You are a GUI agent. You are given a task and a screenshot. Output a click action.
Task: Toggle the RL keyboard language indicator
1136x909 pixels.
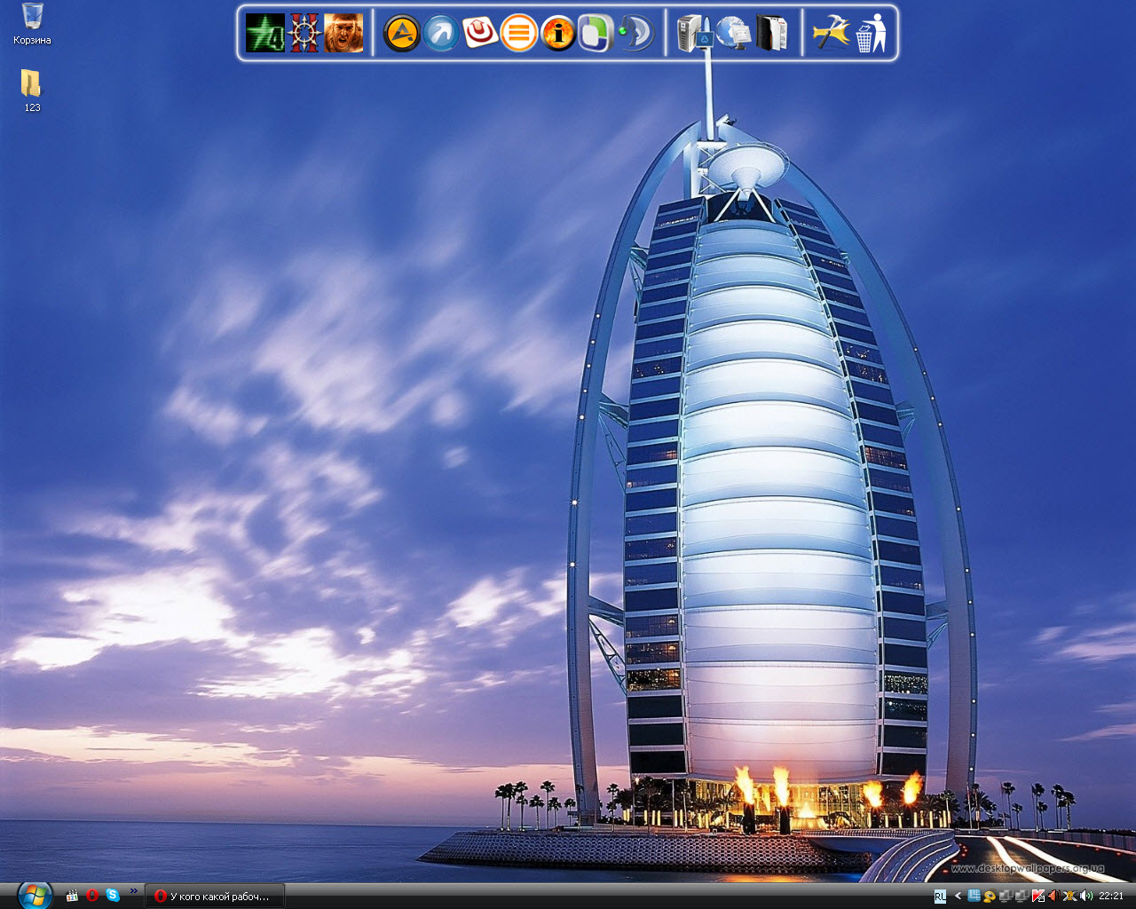click(940, 897)
